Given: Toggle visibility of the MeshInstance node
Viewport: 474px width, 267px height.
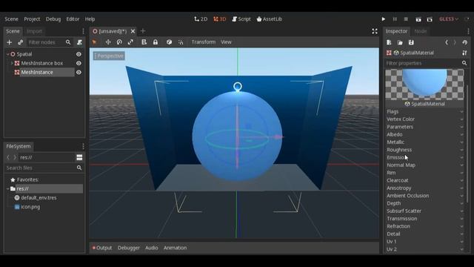Looking at the screenshot, I should point(79,73).
